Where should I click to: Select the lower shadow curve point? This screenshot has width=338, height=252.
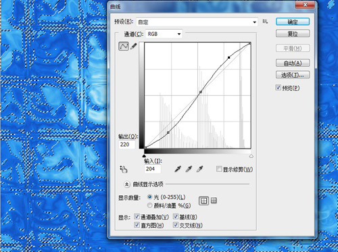click(x=168, y=132)
